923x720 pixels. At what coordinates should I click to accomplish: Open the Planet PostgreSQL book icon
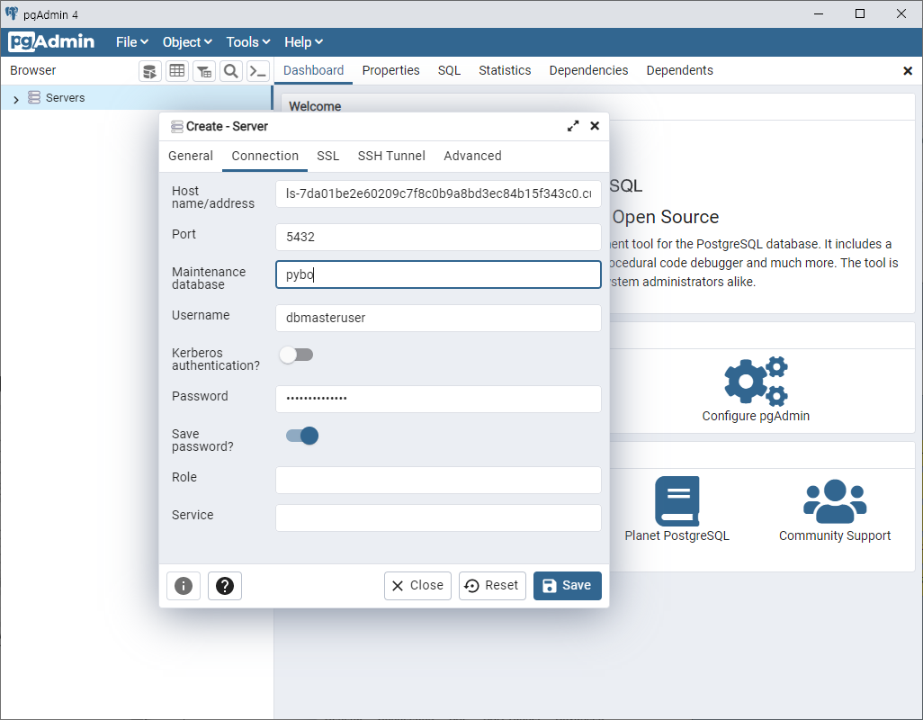point(677,501)
